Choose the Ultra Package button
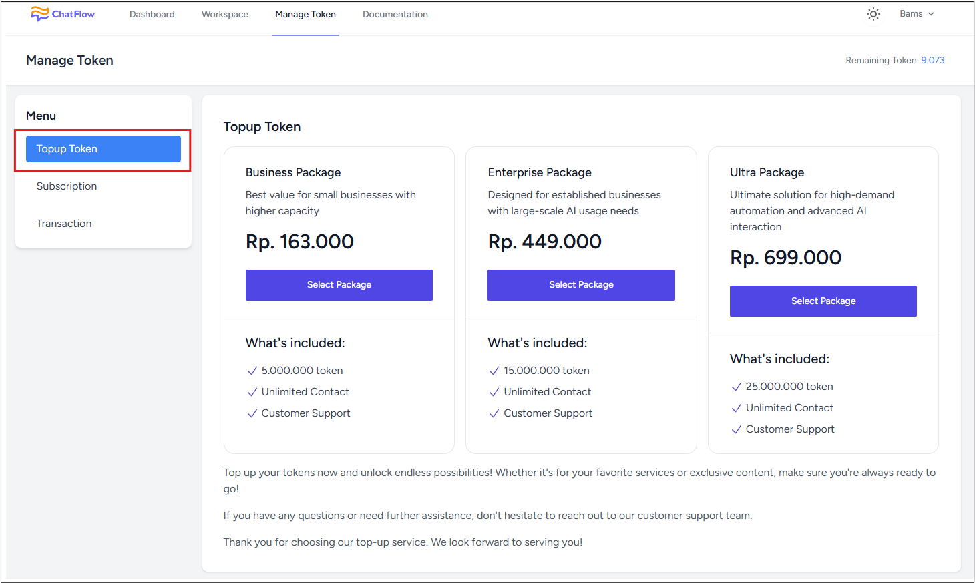 (x=823, y=301)
